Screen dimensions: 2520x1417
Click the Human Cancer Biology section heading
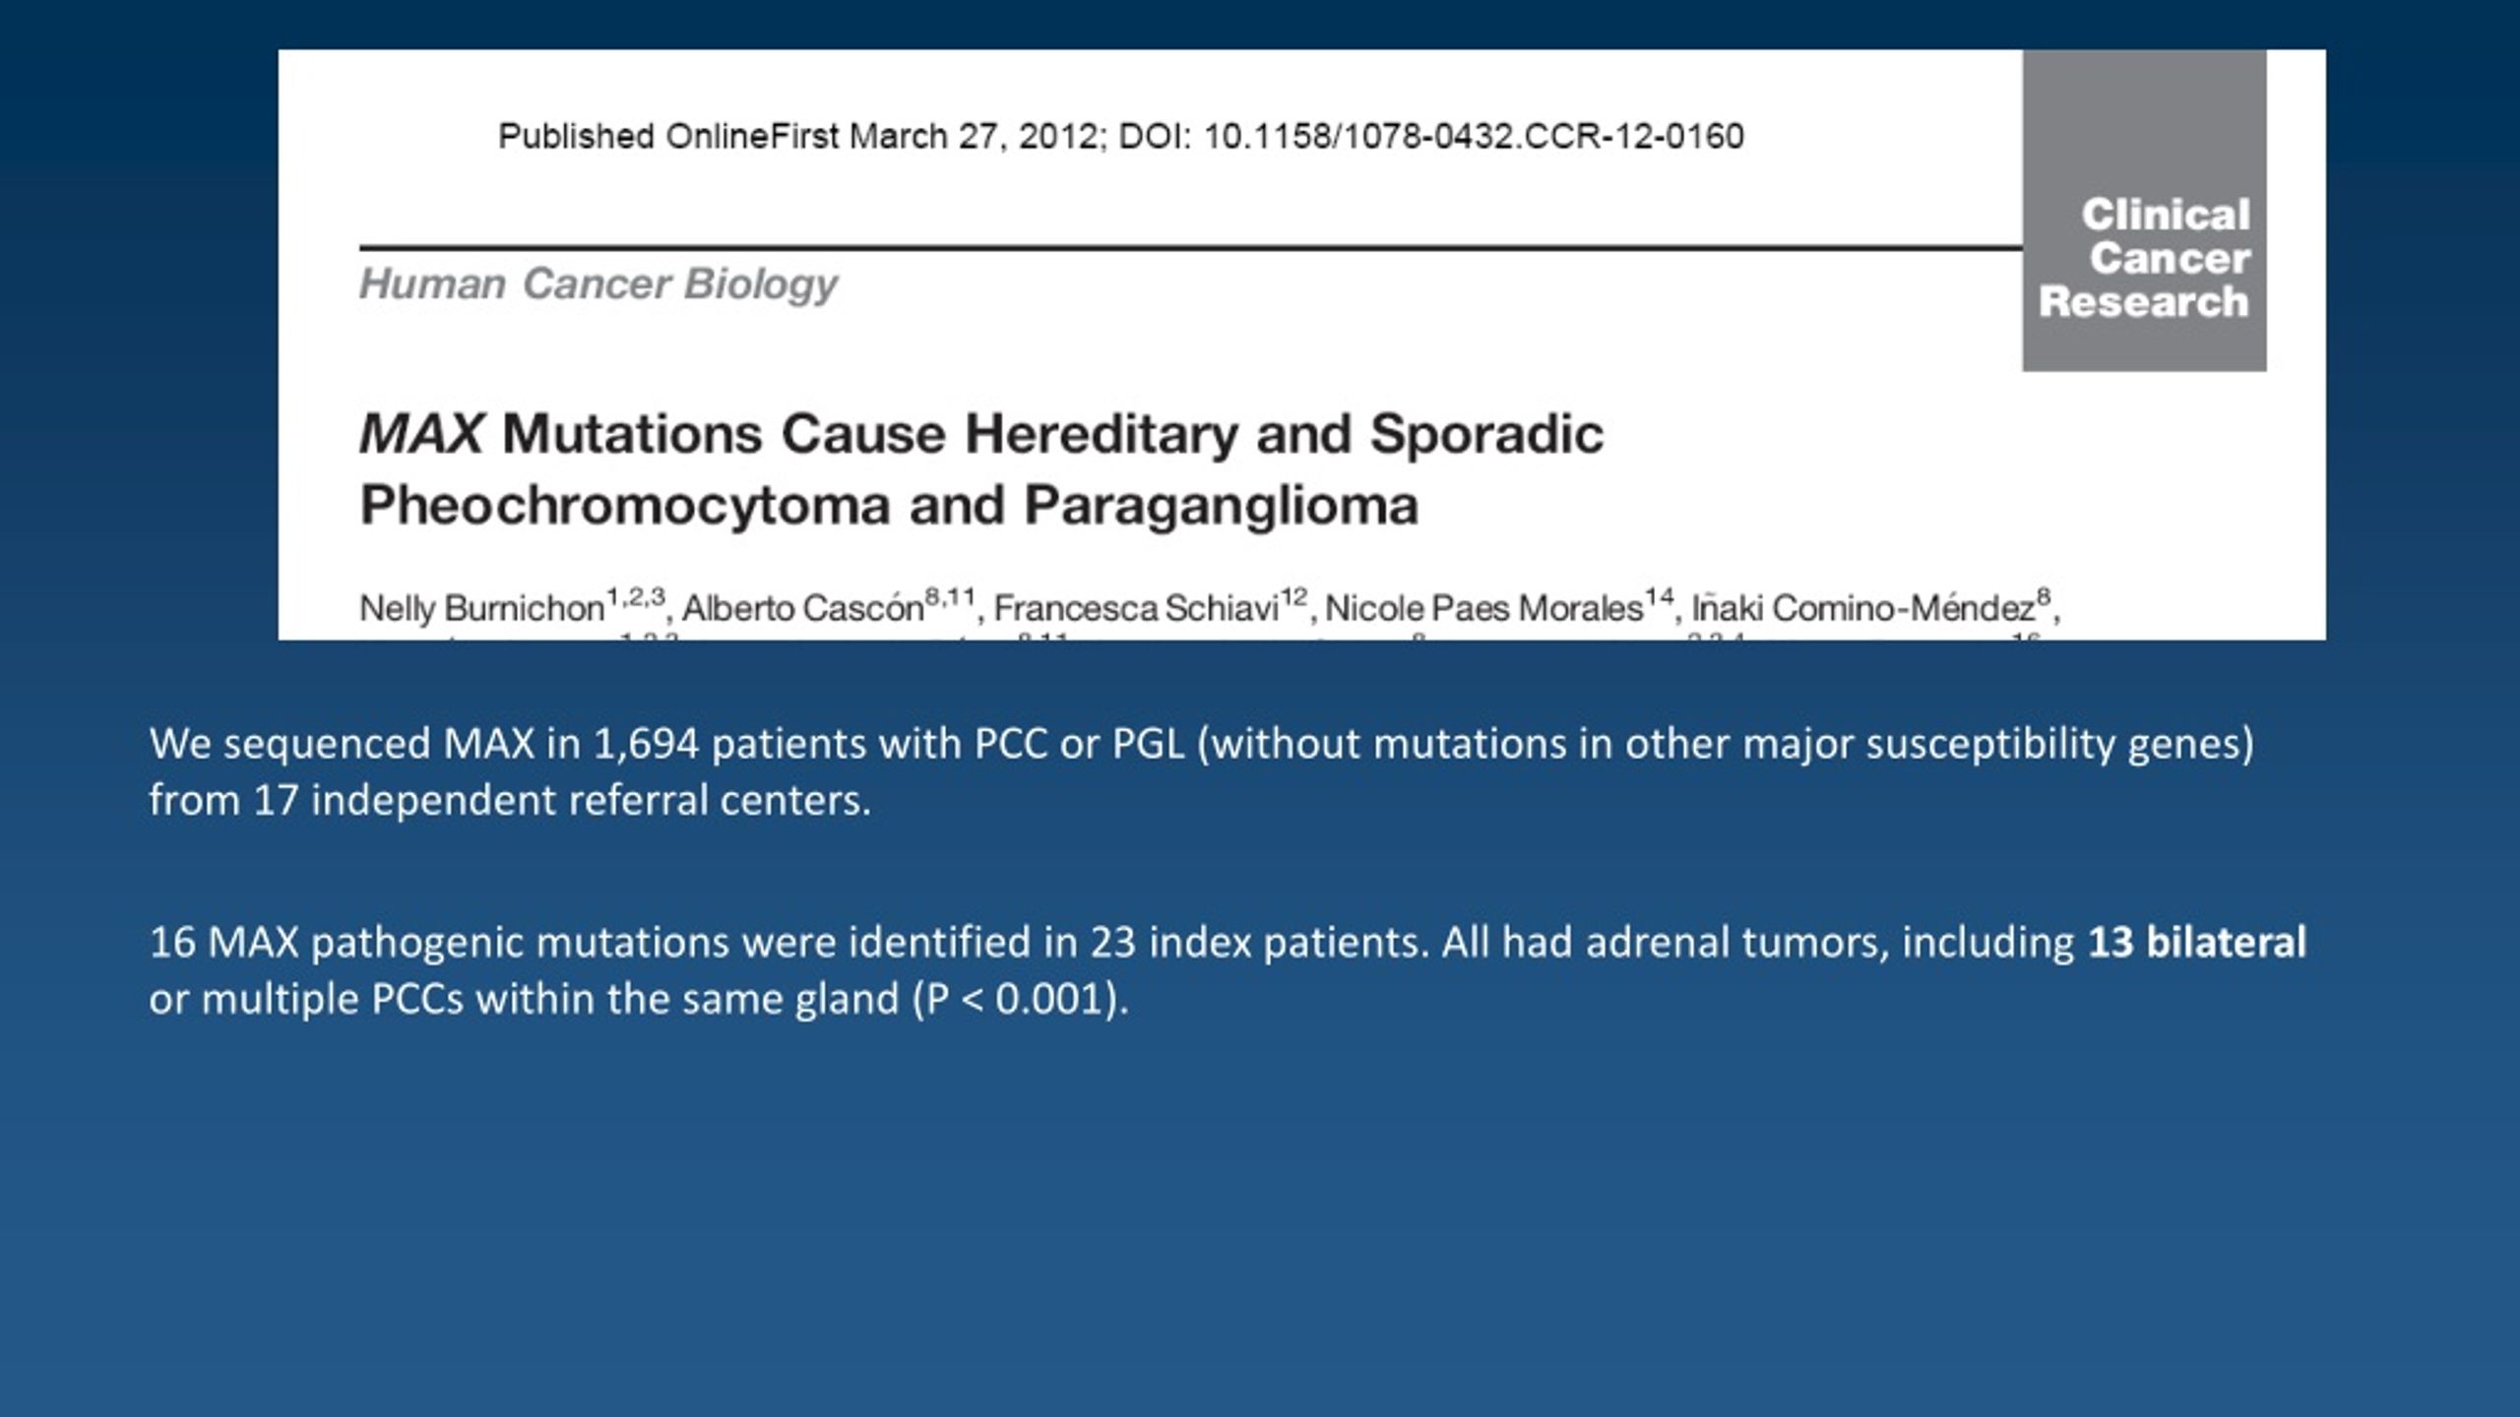[598, 284]
